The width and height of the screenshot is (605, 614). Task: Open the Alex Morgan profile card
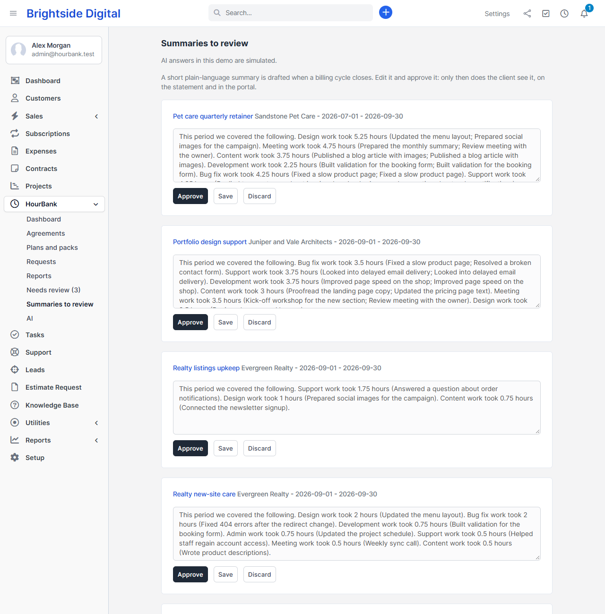[x=54, y=50]
